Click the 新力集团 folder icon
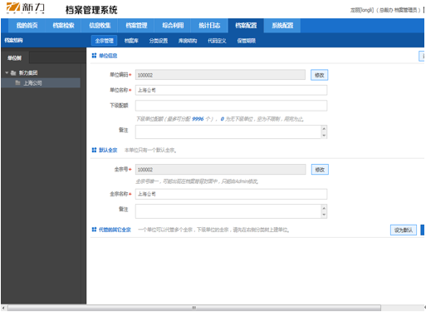This screenshot has width=426, height=312. point(13,73)
